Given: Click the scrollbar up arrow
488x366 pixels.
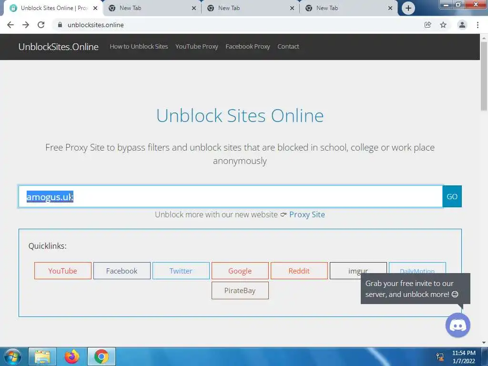Looking at the screenshot, I should click(x=484, y=38).
